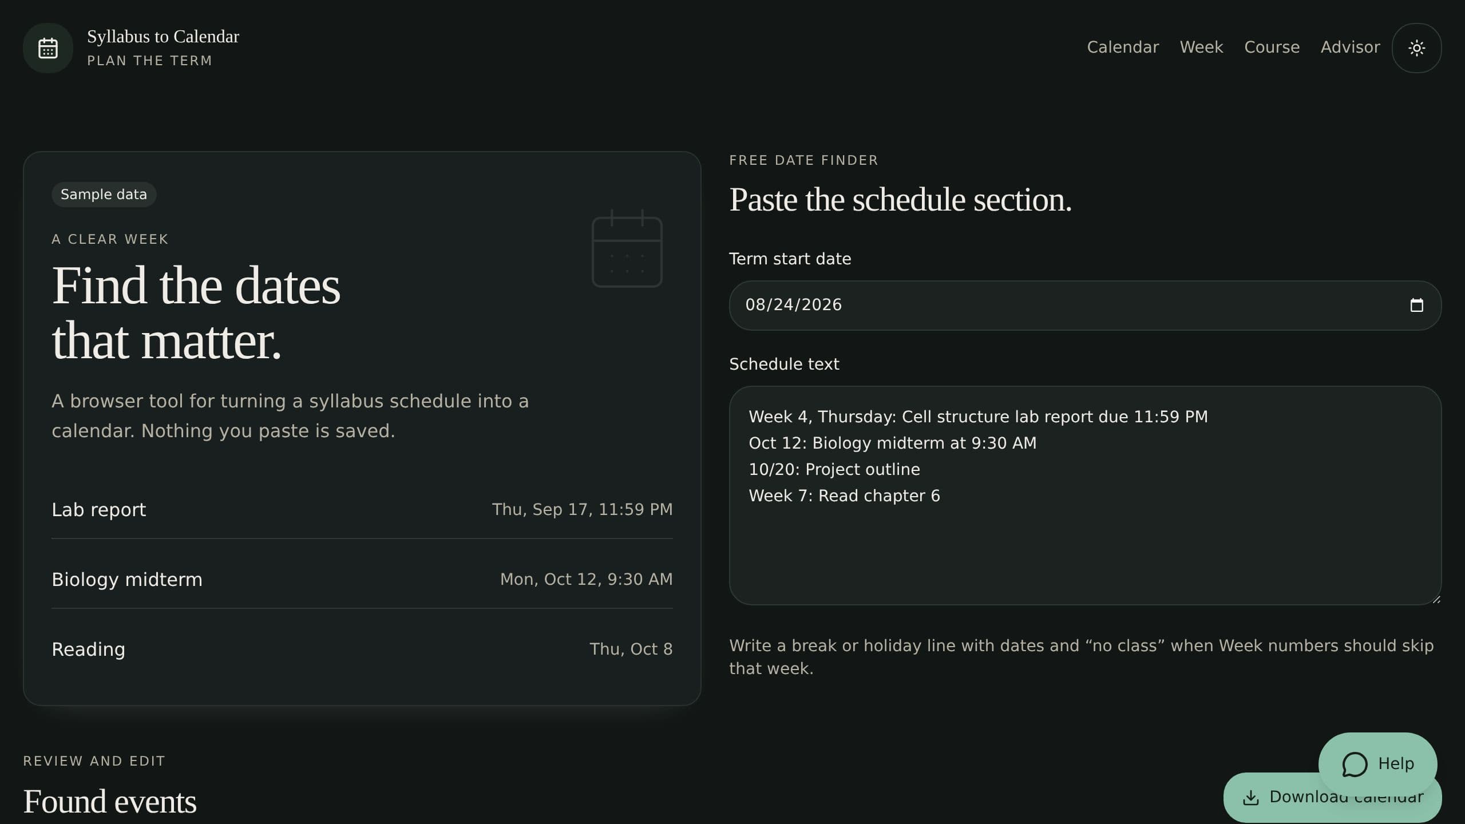
Task: Select the Sample data badge
Action: coord(104,195)
